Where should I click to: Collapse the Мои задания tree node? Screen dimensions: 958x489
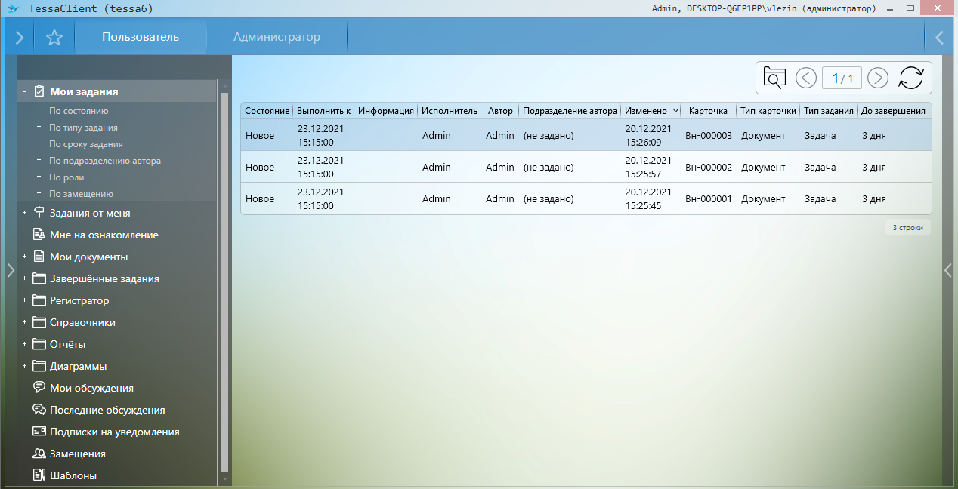(25, 91)
